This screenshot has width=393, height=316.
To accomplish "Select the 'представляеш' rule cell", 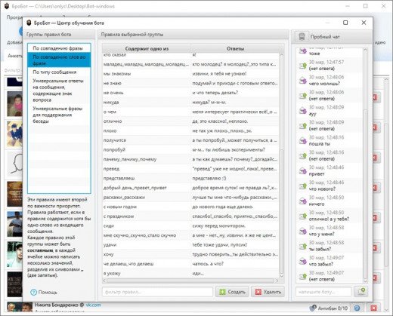I will [147, 179].
